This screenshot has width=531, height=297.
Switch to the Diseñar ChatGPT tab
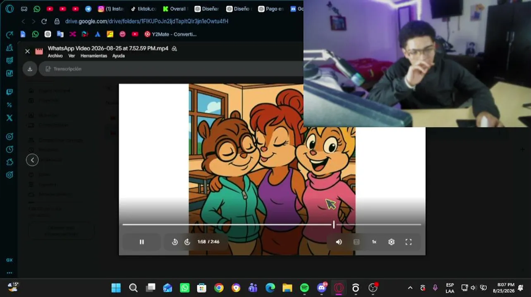click(x=207, y=9)
